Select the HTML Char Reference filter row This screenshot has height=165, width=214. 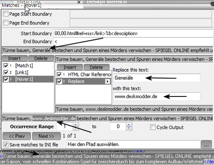83,75
